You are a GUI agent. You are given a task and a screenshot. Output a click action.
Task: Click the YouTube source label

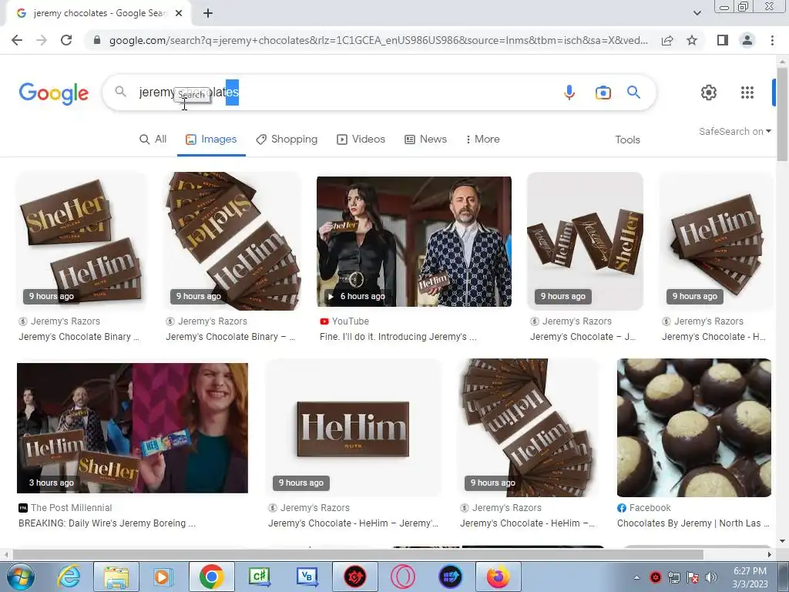tap(344, 321)
